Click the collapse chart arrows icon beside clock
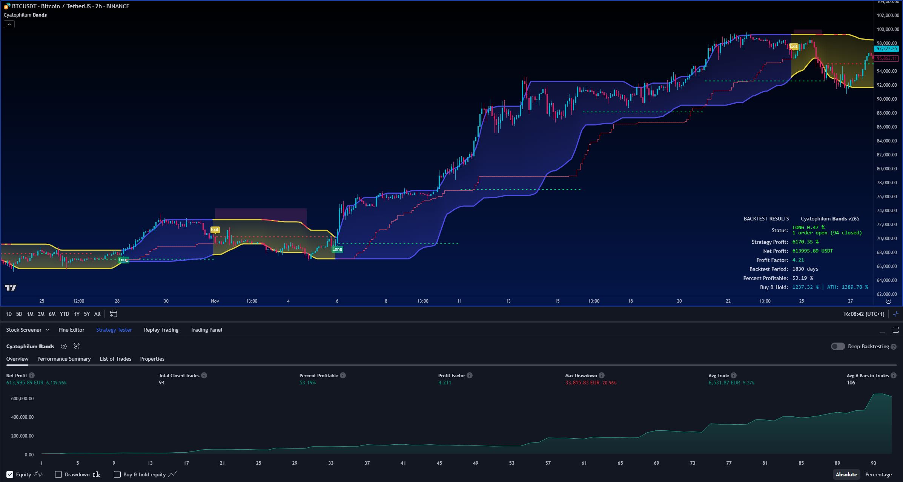903x482 pixels. pyautogui.click(x=896, y=314)
